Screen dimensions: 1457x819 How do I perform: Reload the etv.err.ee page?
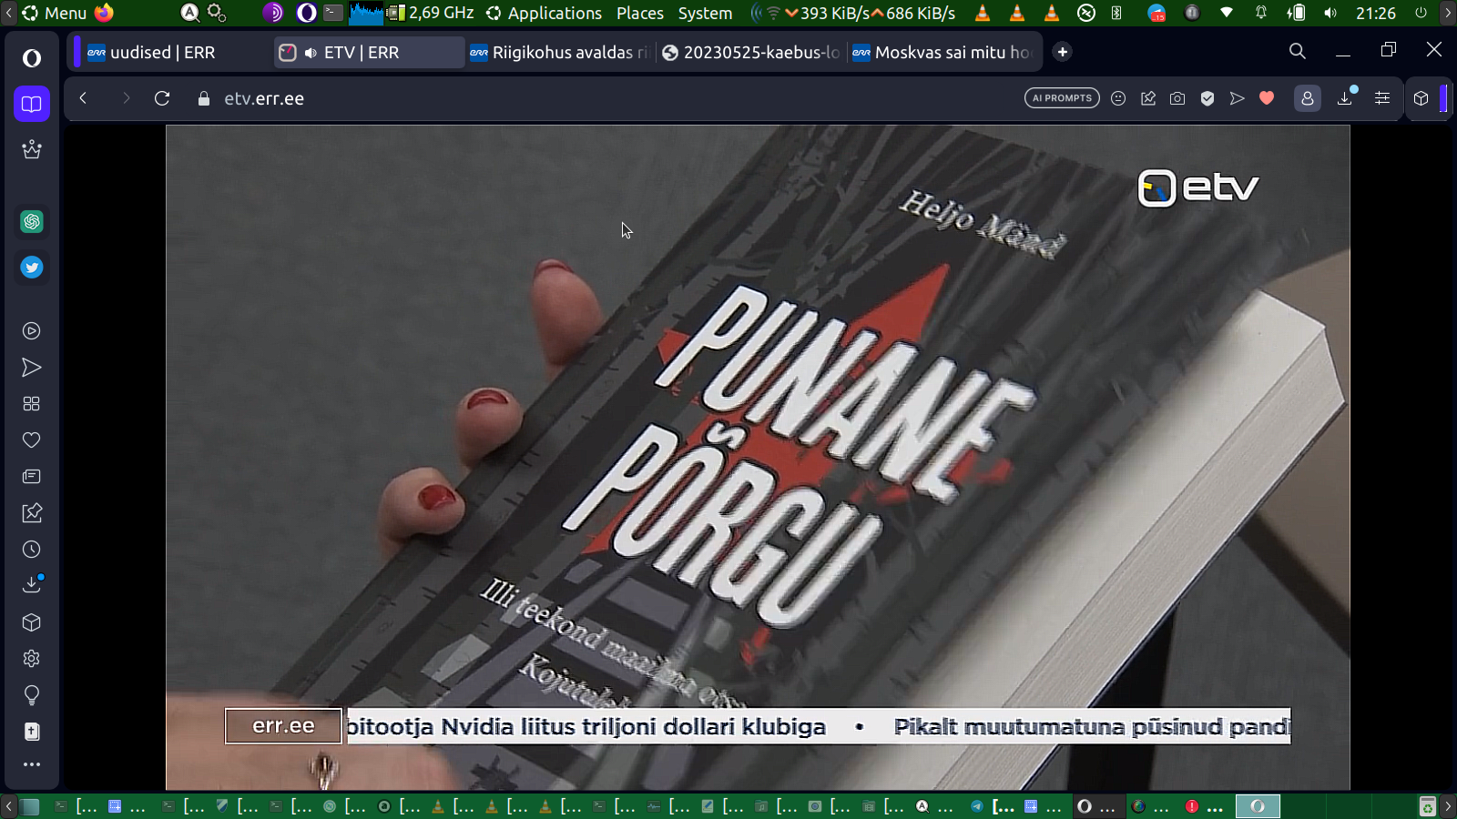tap(162, 98)
